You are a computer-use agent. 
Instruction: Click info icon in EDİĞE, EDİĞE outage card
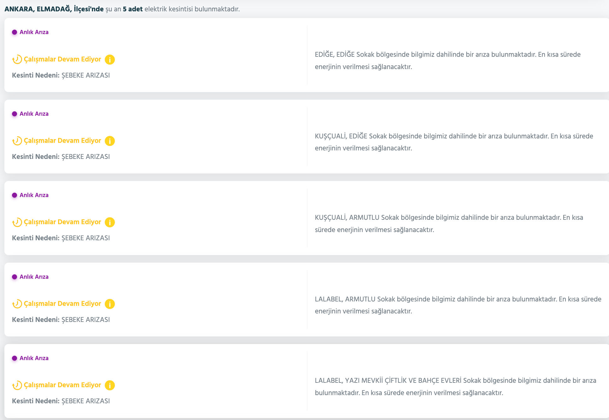coord(109,60)
